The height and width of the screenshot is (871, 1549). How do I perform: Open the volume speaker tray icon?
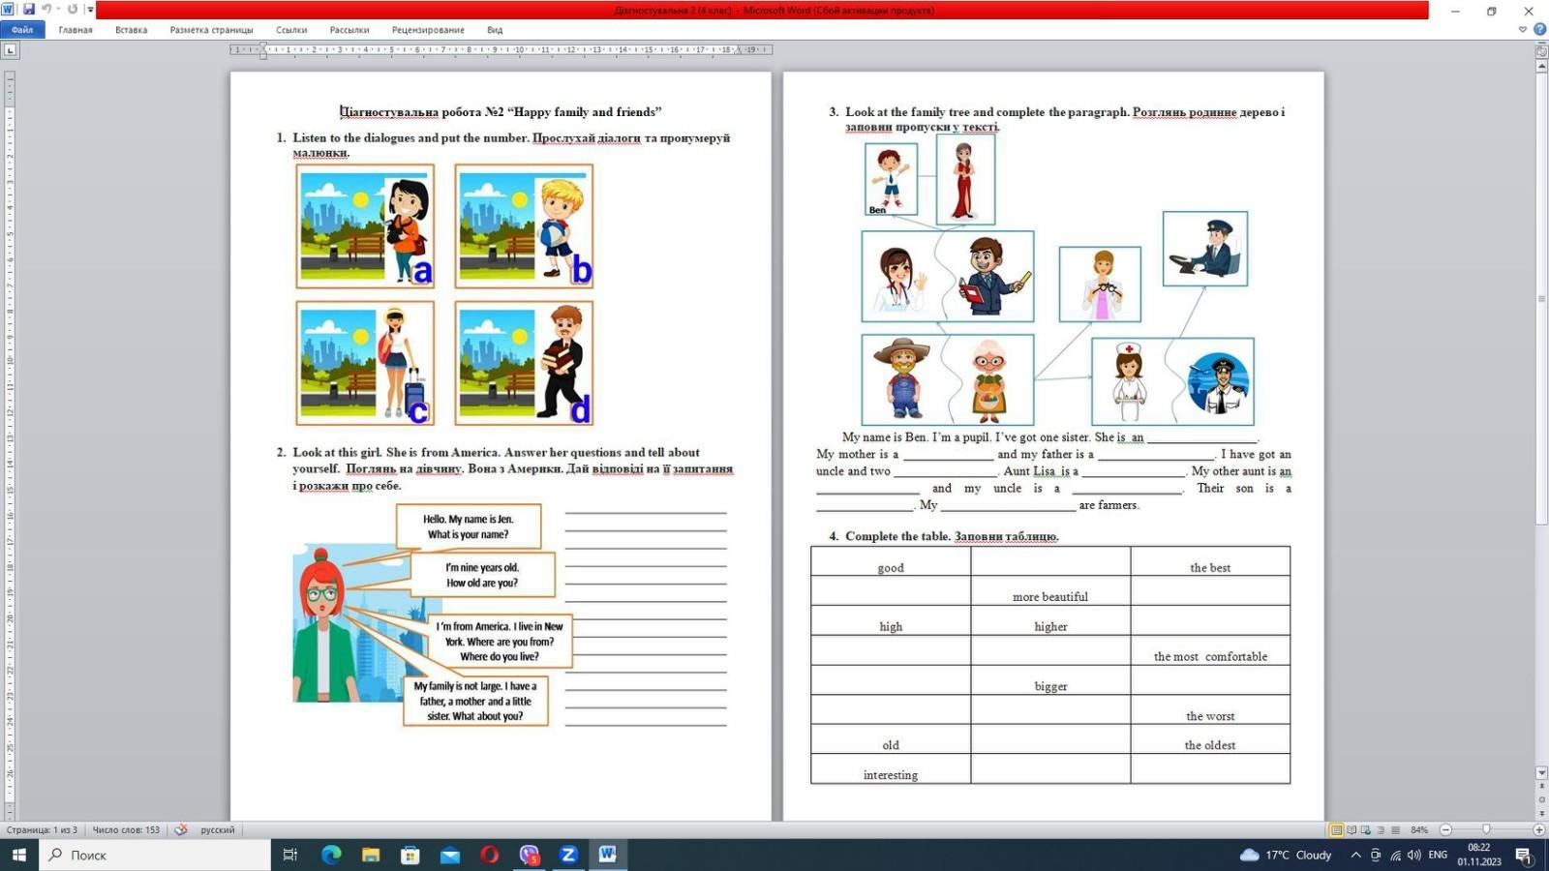click(1414, 855)
